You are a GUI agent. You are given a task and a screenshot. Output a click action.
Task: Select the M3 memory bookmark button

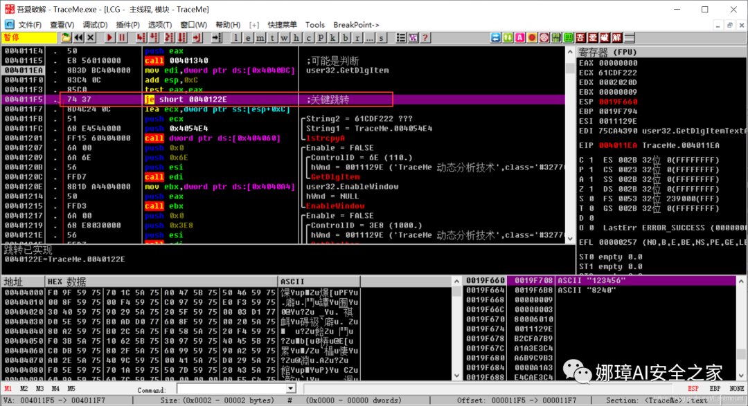coord(39,389)
